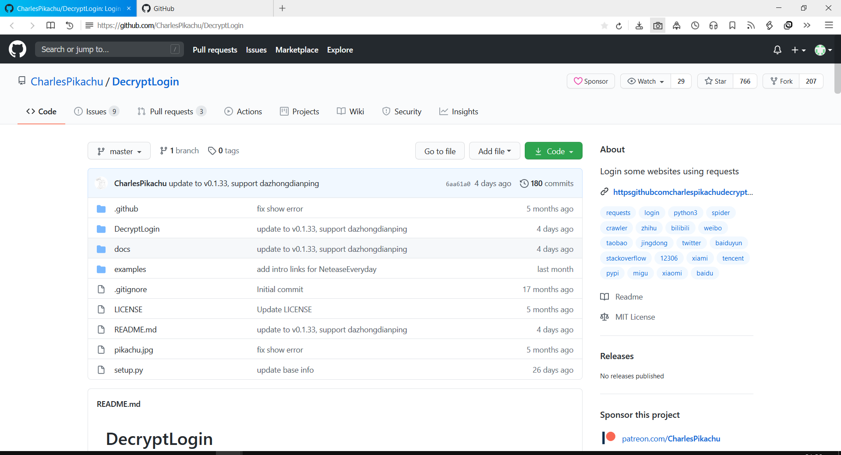
Task: Open the pikachu.jpg file
Action: 134,350
